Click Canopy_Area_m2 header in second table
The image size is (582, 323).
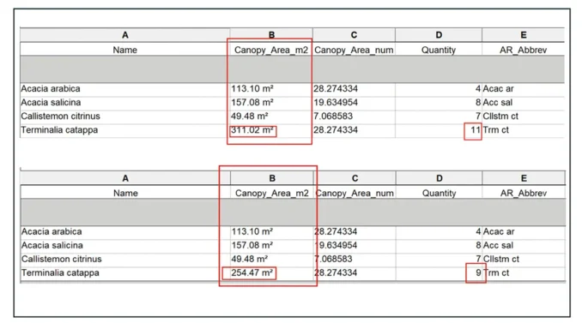[x=272, y=193]
